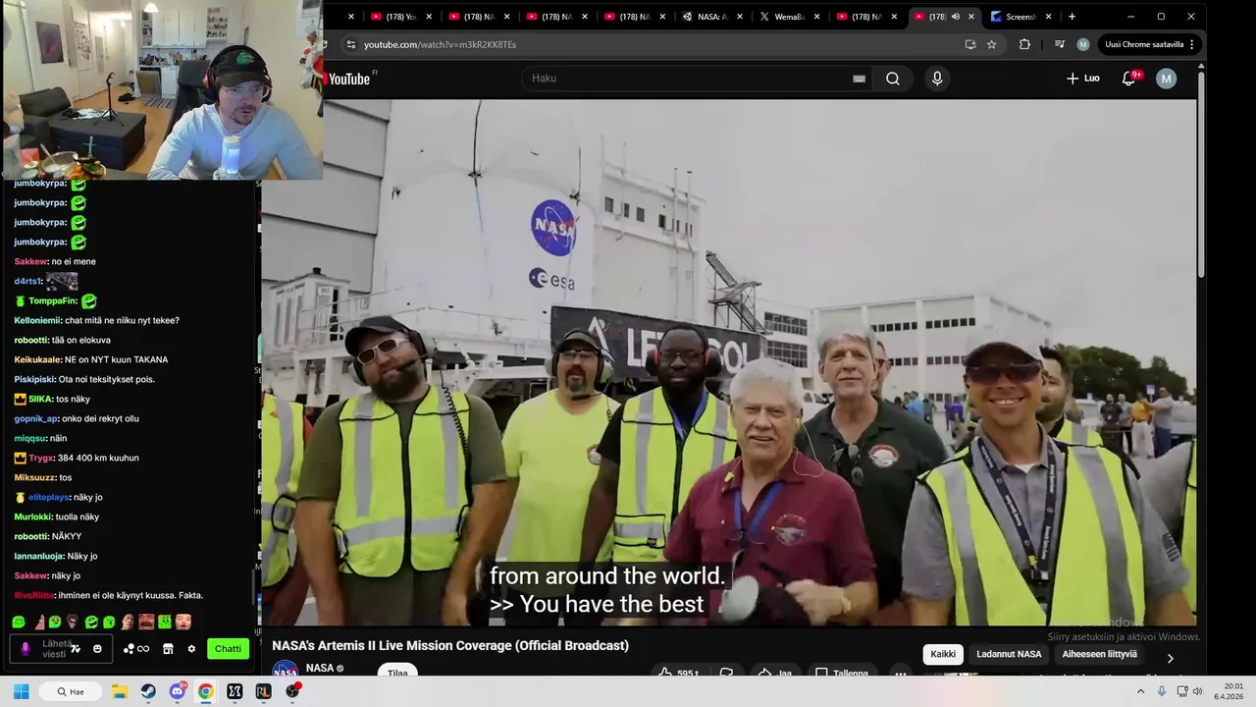
Task: Select the Kaikki filter chip
Action: [x=943, y=654]
